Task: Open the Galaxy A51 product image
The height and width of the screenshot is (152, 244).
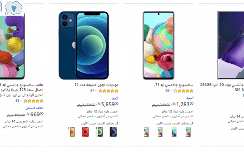Action: point(12,47)
